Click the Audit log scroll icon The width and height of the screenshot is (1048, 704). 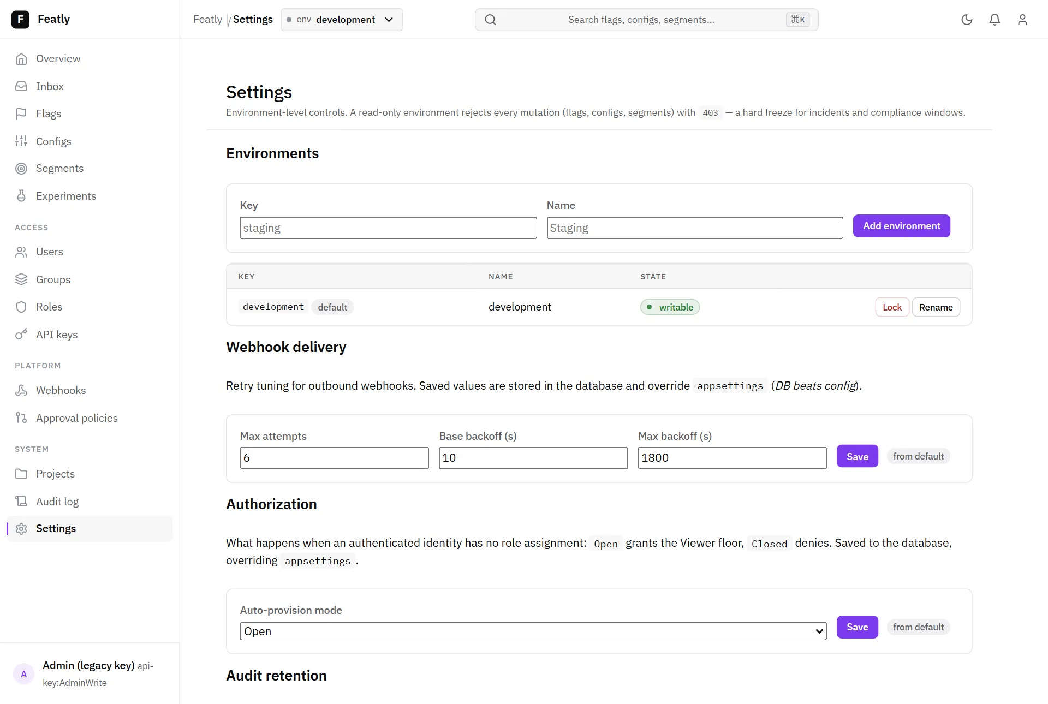click(21, 502)
